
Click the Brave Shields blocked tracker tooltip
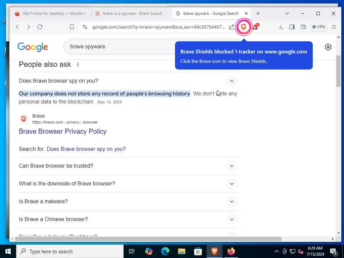(244, 55)
